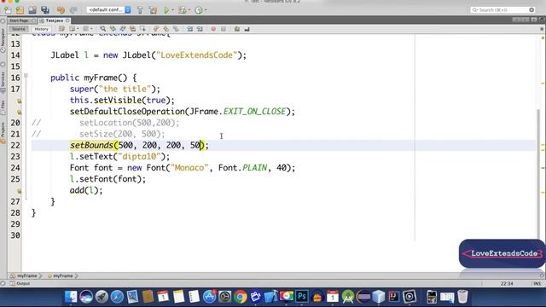
Task: Open Google Chrome from the Dock
Action: pyautogui.click(x=241, y=297)
